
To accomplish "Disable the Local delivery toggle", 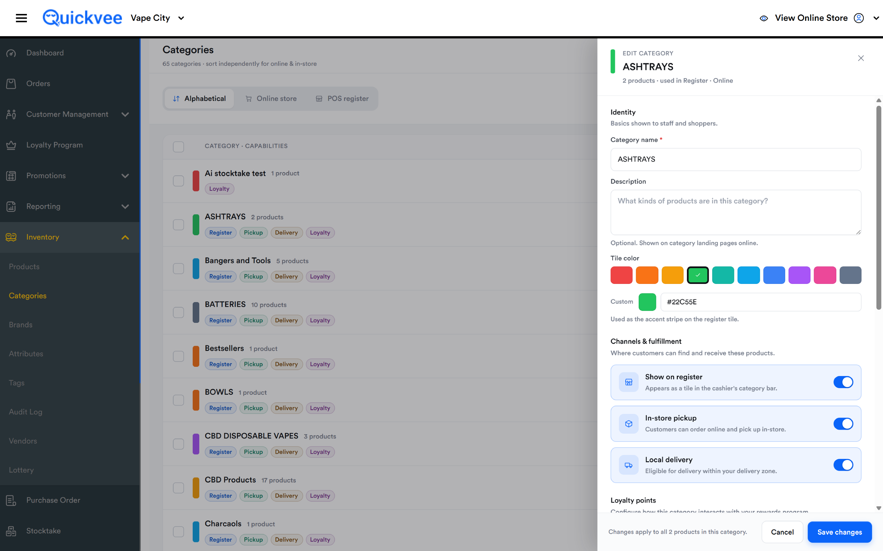I will click(843, 465).
